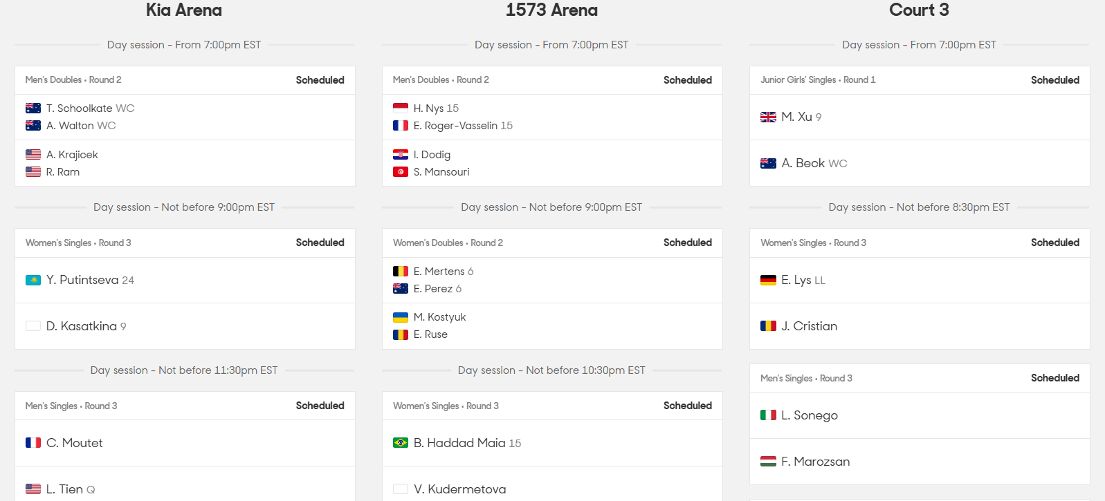Click the 1573 Arena heading
Image resolution: width=1105 pixels, height=501 pixels.
click(x=551, y=10)
